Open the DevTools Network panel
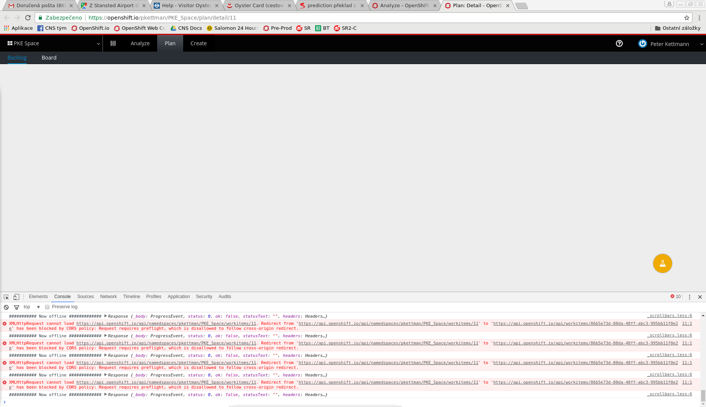This screenshot has height=407, width=706. (x=109, y=297)
